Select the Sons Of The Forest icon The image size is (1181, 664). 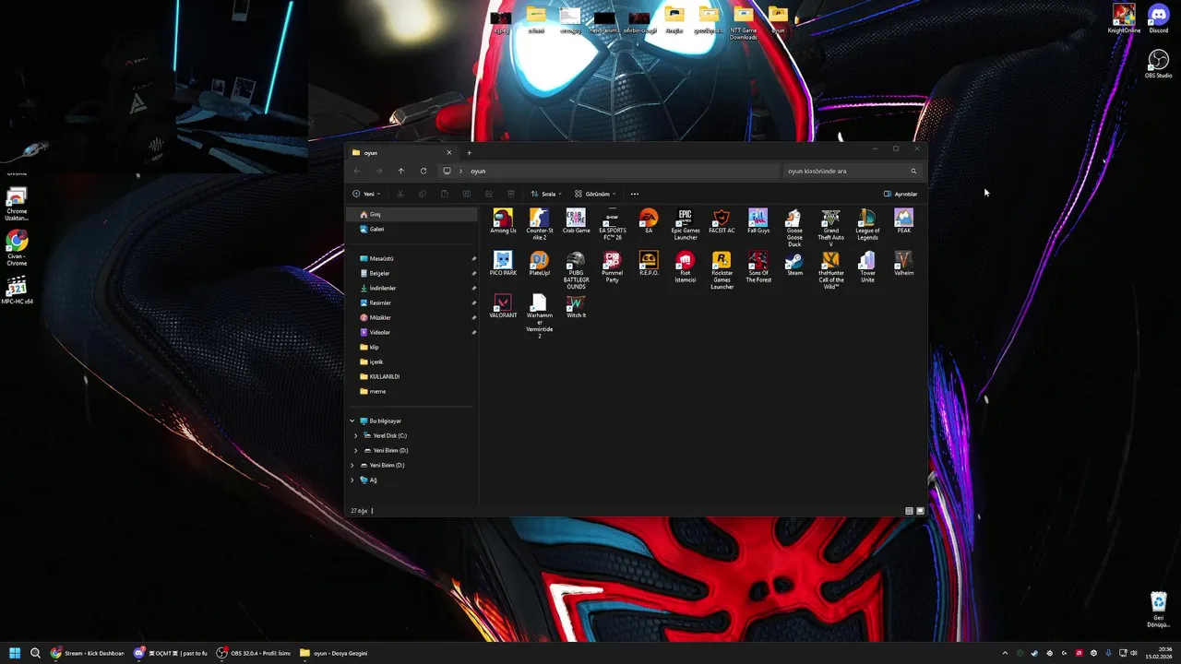pyautogui.click(x=758, y=267)
